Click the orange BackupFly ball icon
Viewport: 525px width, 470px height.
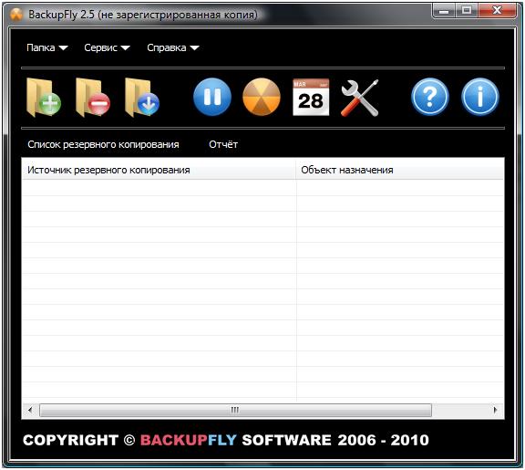262,97
